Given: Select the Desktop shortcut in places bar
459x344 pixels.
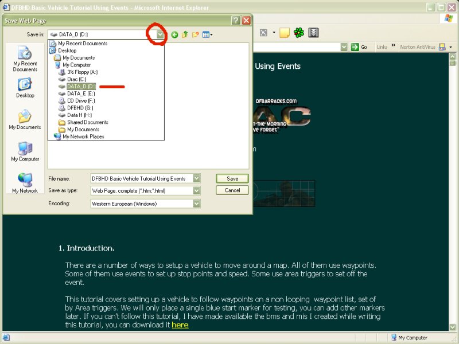Looking at the screenshot, I should (x=25, y=88).
